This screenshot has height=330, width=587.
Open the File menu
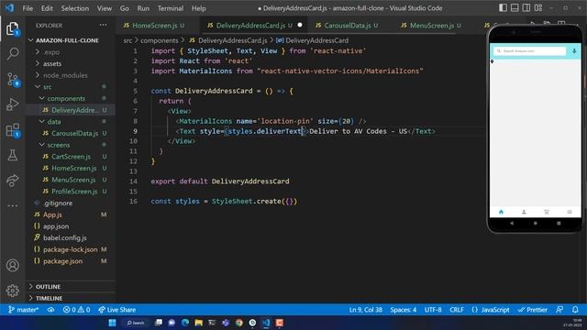coord(28,8)
